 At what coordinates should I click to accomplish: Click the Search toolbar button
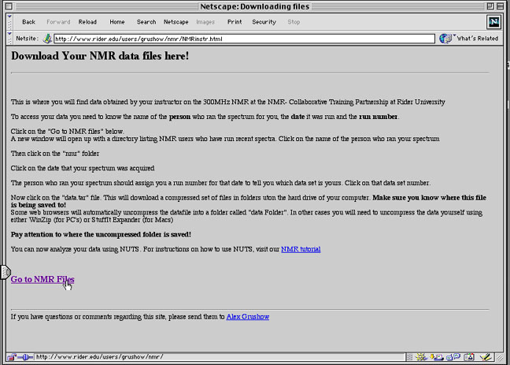(146, 22)
